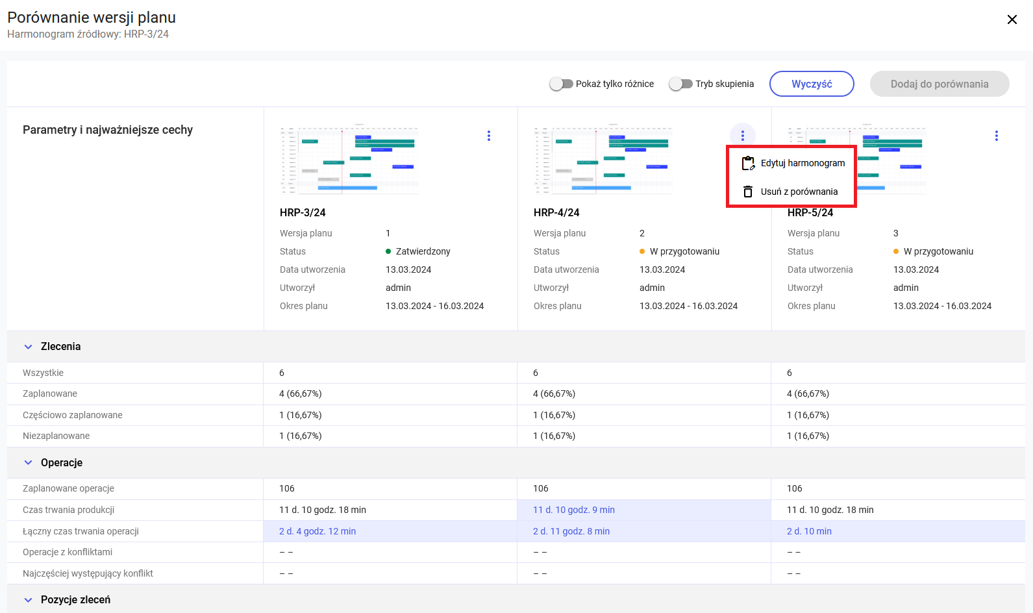The width and height of the screenshot is (1033, 613).
Task: Choose 'Usuń z porównania' from menu
Action: pyautogui.click(x=799, y=192)
